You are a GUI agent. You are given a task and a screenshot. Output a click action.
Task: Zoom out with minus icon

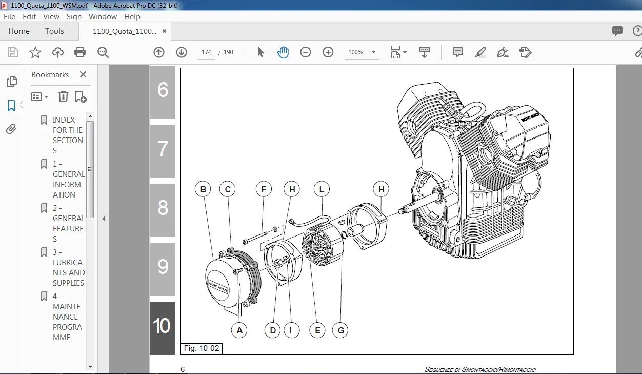pyautogui.click(x=306, y=52)
